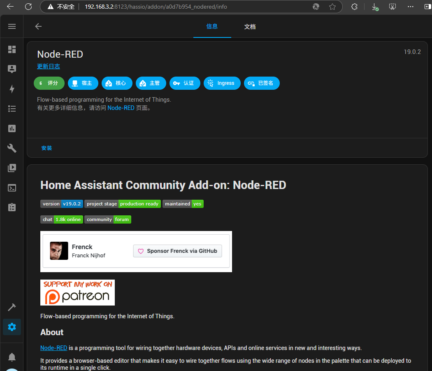Open the browser's three-dot more menu
The width and height of the screenshot is (432, 371).
click(410, 7)
